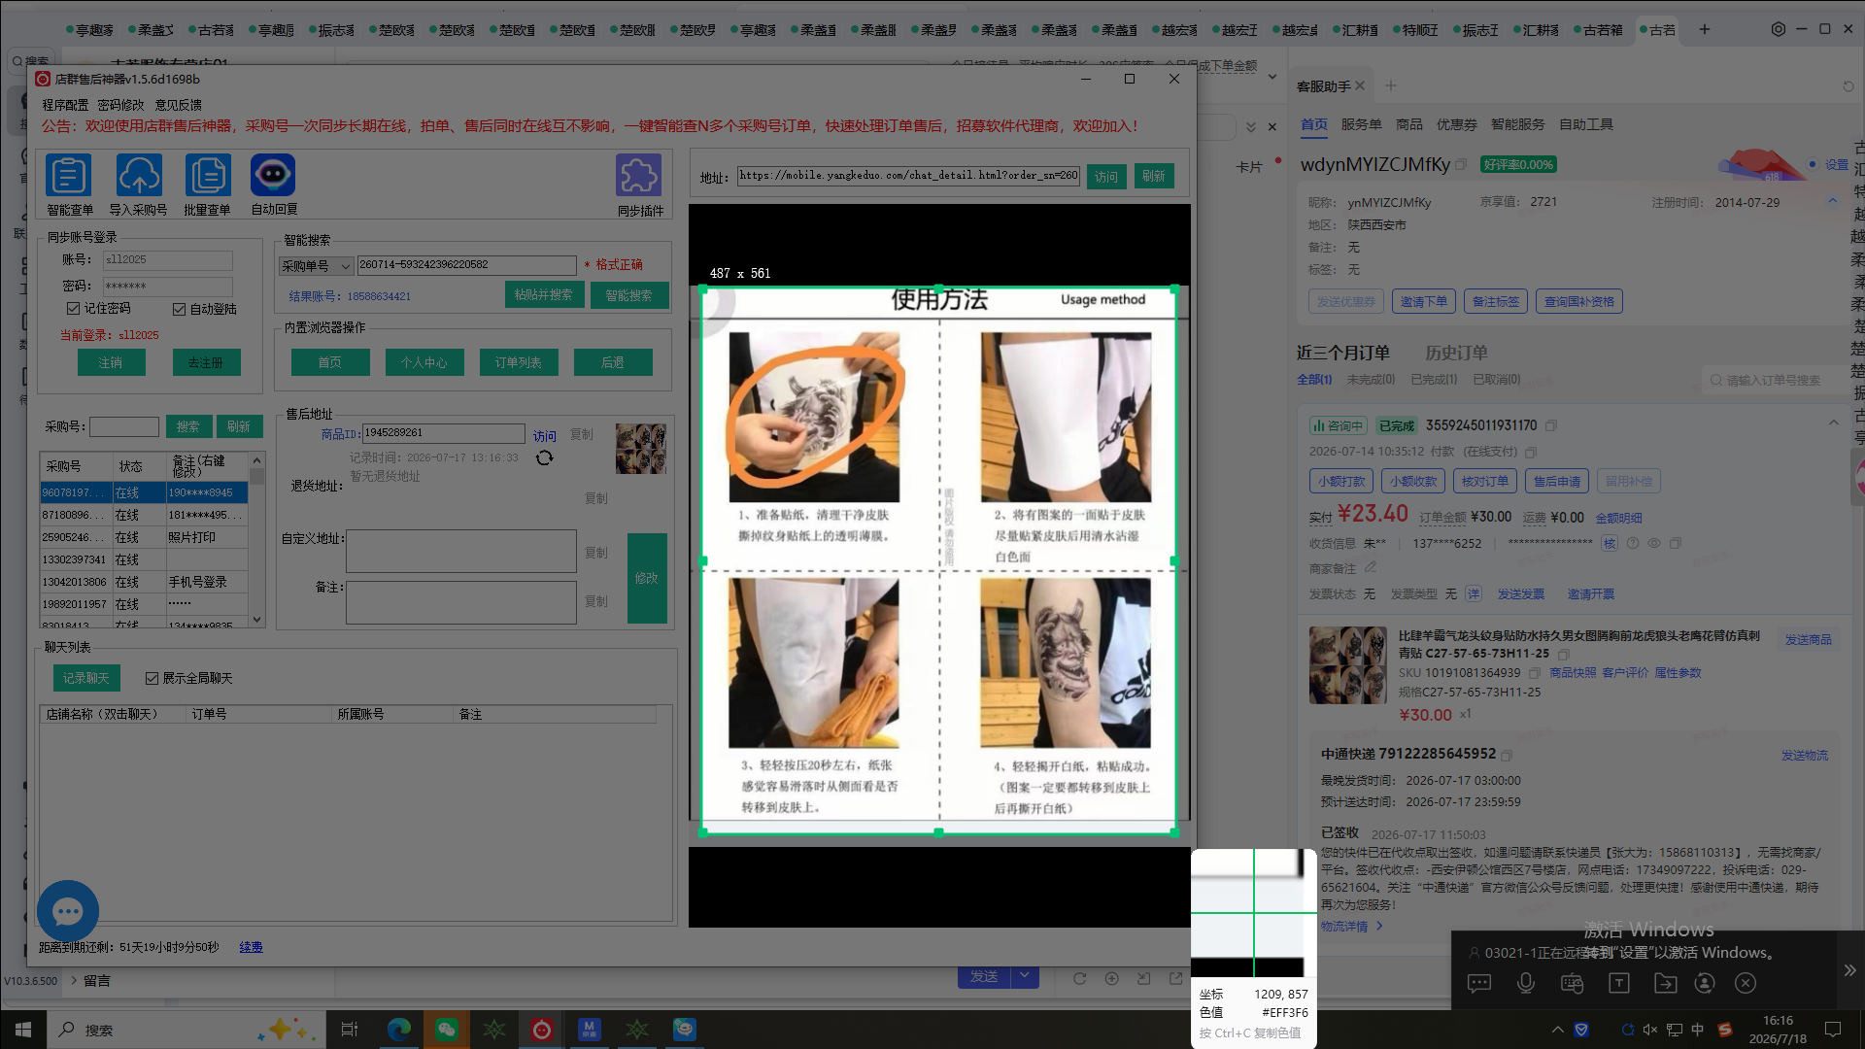Toggle the 记住密码 checkbox
The image size is (1865, 1049).
click(x=73, y=308)
